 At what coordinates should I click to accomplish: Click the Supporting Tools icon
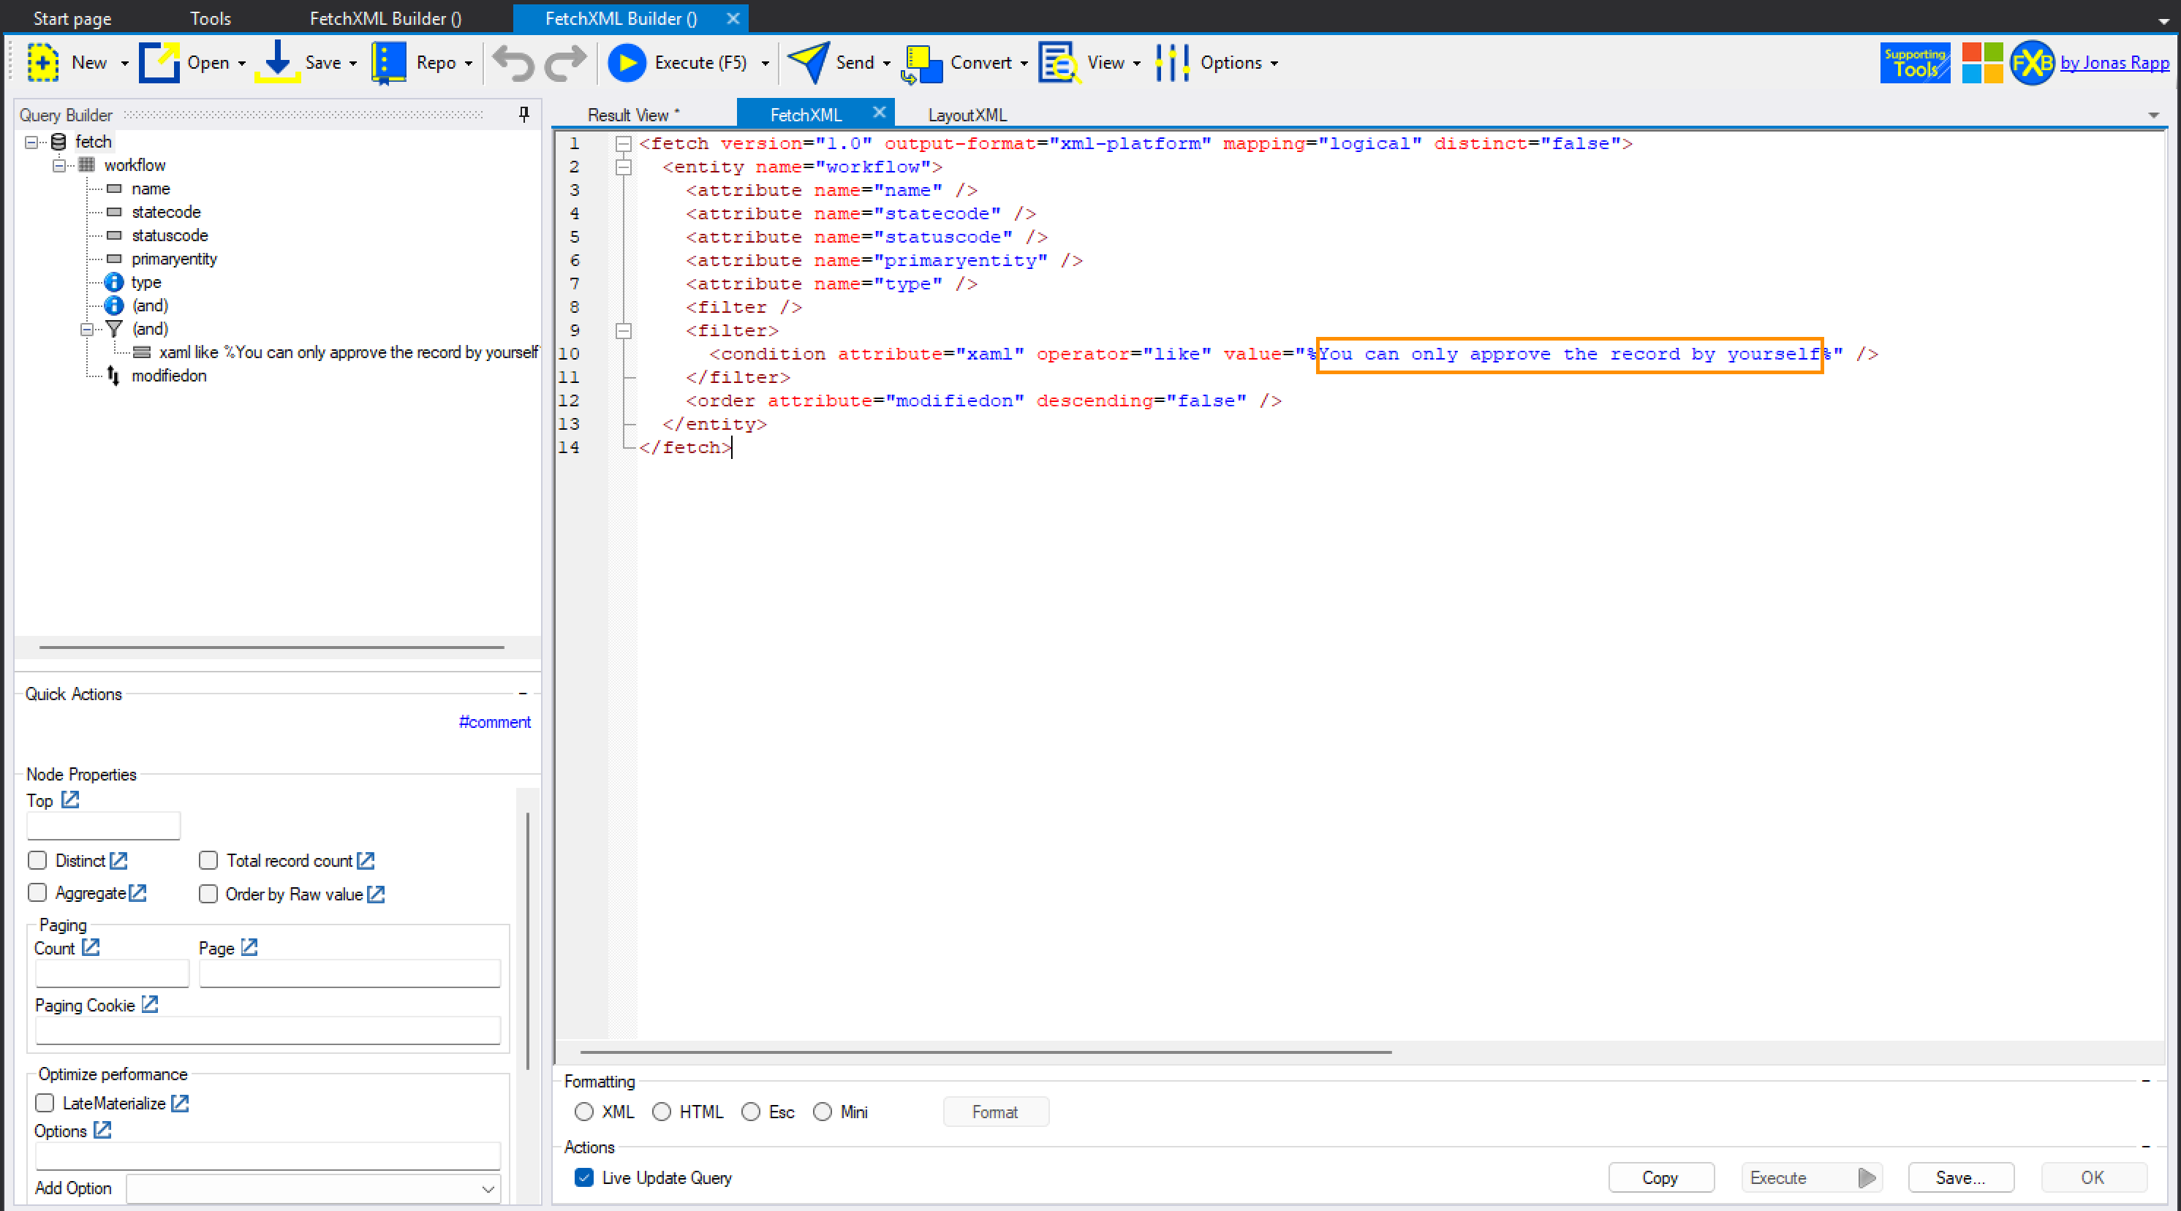1914,63
